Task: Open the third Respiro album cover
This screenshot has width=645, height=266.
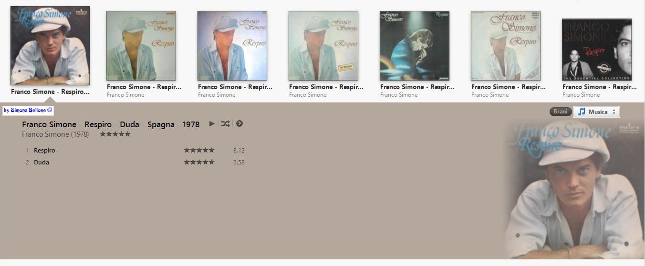Action: click(232, 46)
